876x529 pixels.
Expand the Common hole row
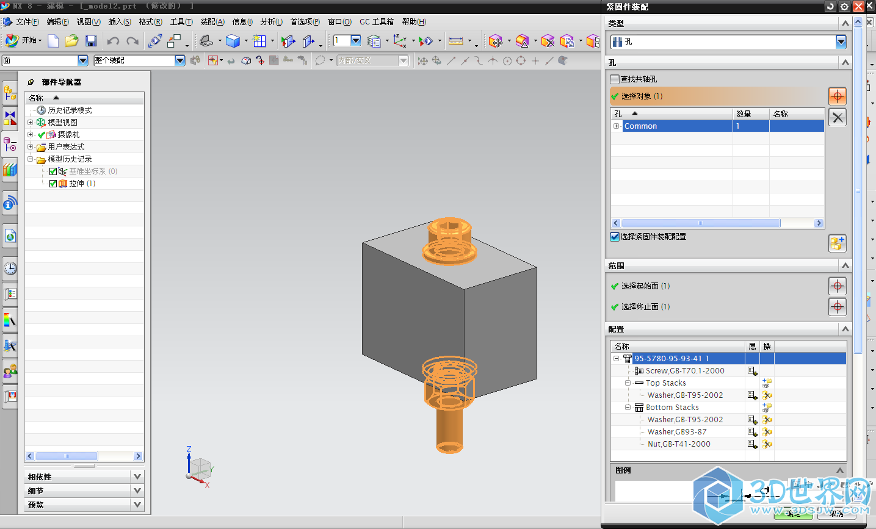tap(617, 126)
